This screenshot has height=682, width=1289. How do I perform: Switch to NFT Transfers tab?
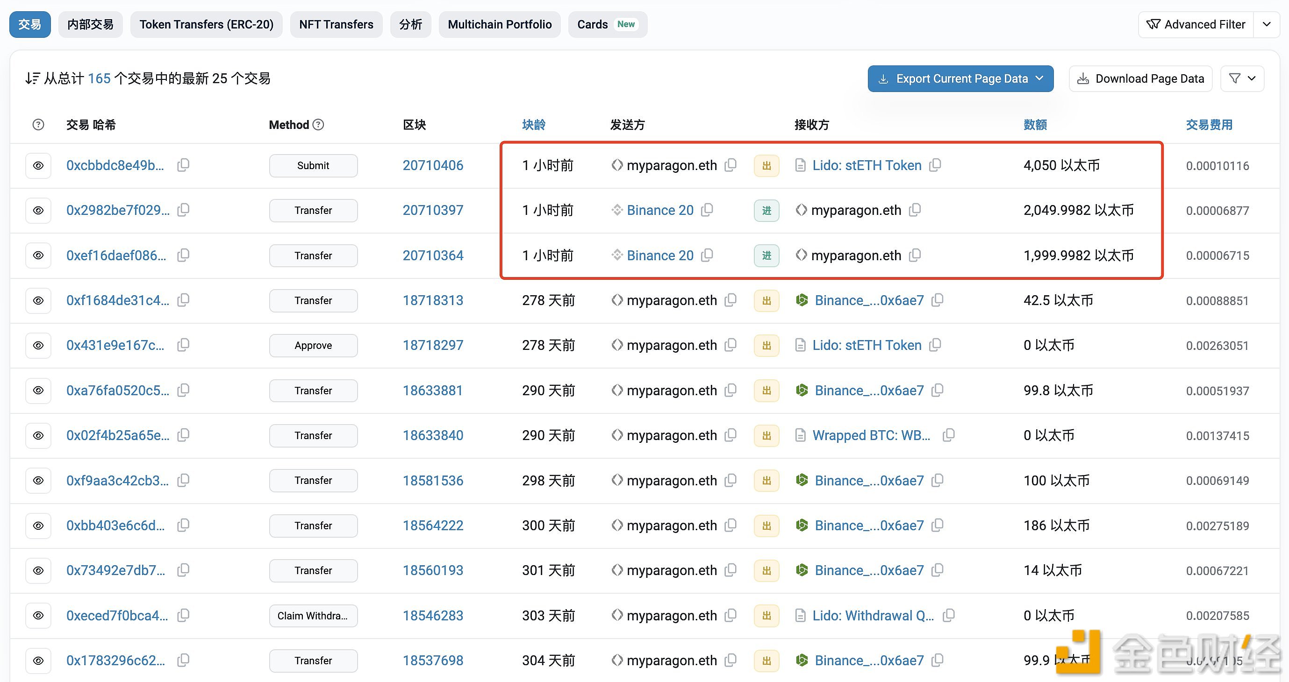(x=336, y=23)
